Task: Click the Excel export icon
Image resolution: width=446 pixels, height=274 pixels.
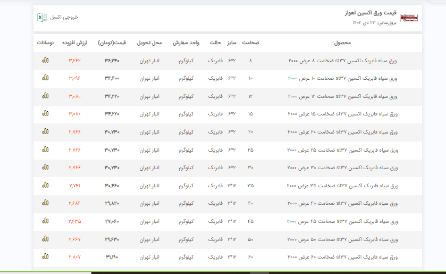Action: (x=41, y=17)
